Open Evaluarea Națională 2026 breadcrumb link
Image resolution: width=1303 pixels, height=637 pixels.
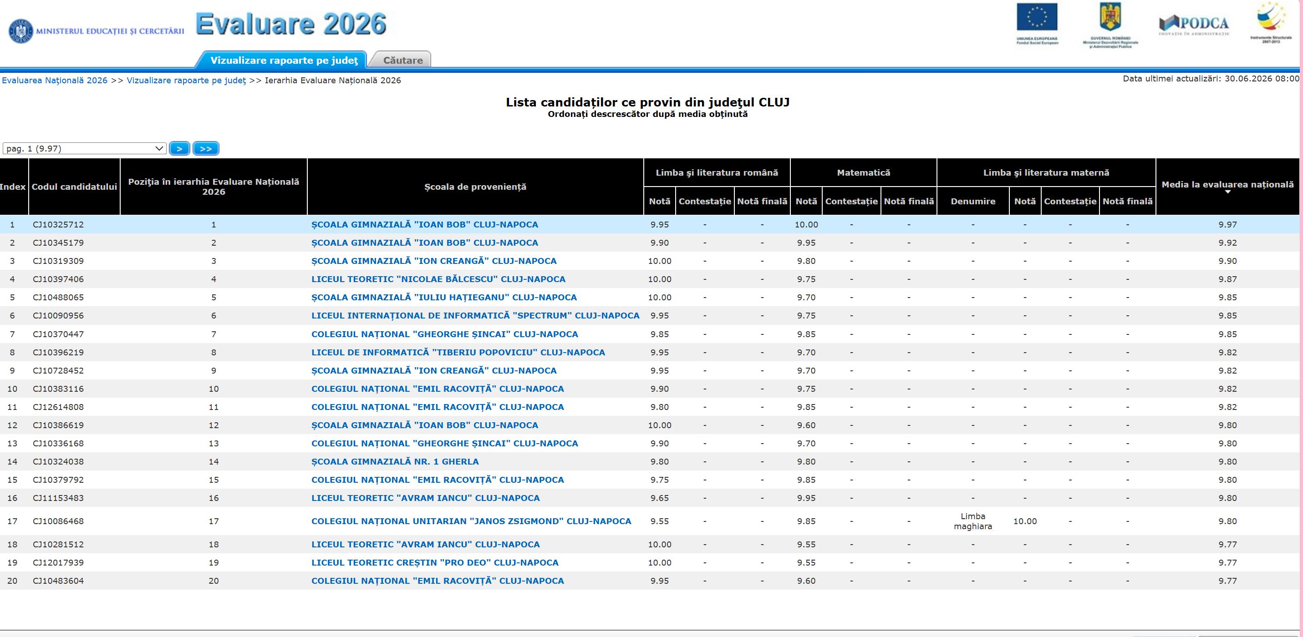[x=55, y=81]
